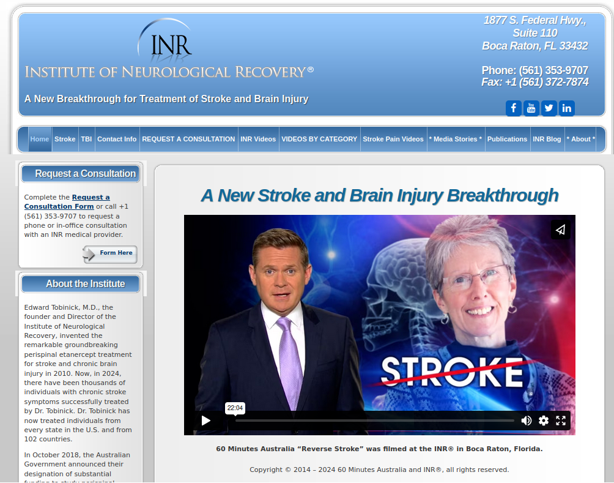The image size is (614, 483).
Task: Switch the video to fullscreen
Action: (x=561, y=421)
